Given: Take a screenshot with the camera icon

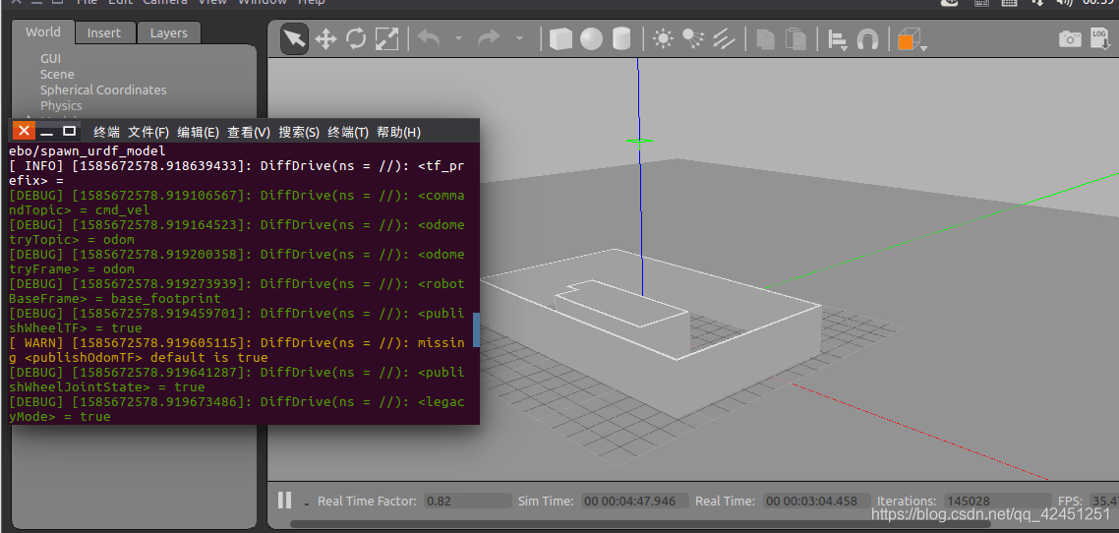Looking at the screenshot, I should 1070,38.
